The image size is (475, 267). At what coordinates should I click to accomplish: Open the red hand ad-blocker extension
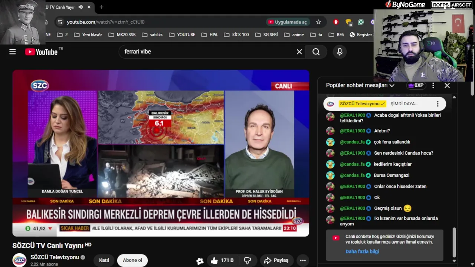pyautogui.click(x=336, y=22)
